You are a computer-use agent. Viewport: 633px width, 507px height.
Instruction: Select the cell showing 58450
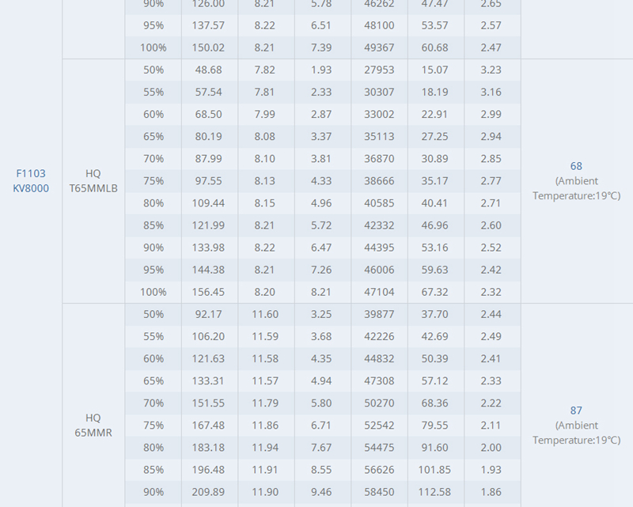[x=379, y=492]
